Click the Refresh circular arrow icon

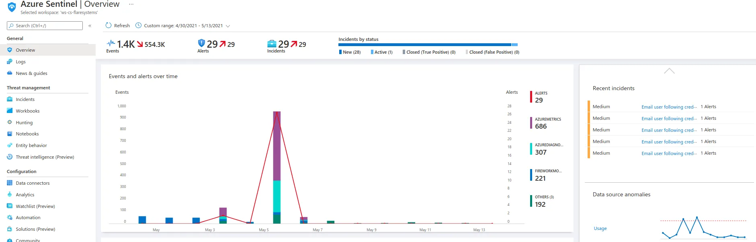(x=109, y=26)
